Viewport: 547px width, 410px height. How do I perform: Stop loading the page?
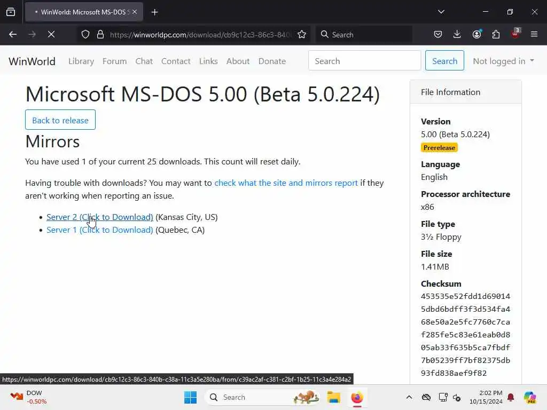[x=51, y=35]
